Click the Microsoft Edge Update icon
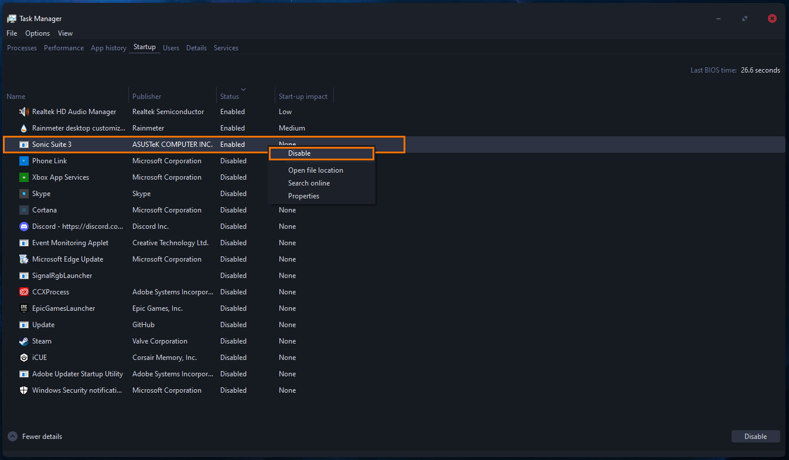 24,259
